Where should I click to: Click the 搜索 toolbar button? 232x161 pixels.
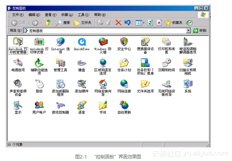click(63, 23)
